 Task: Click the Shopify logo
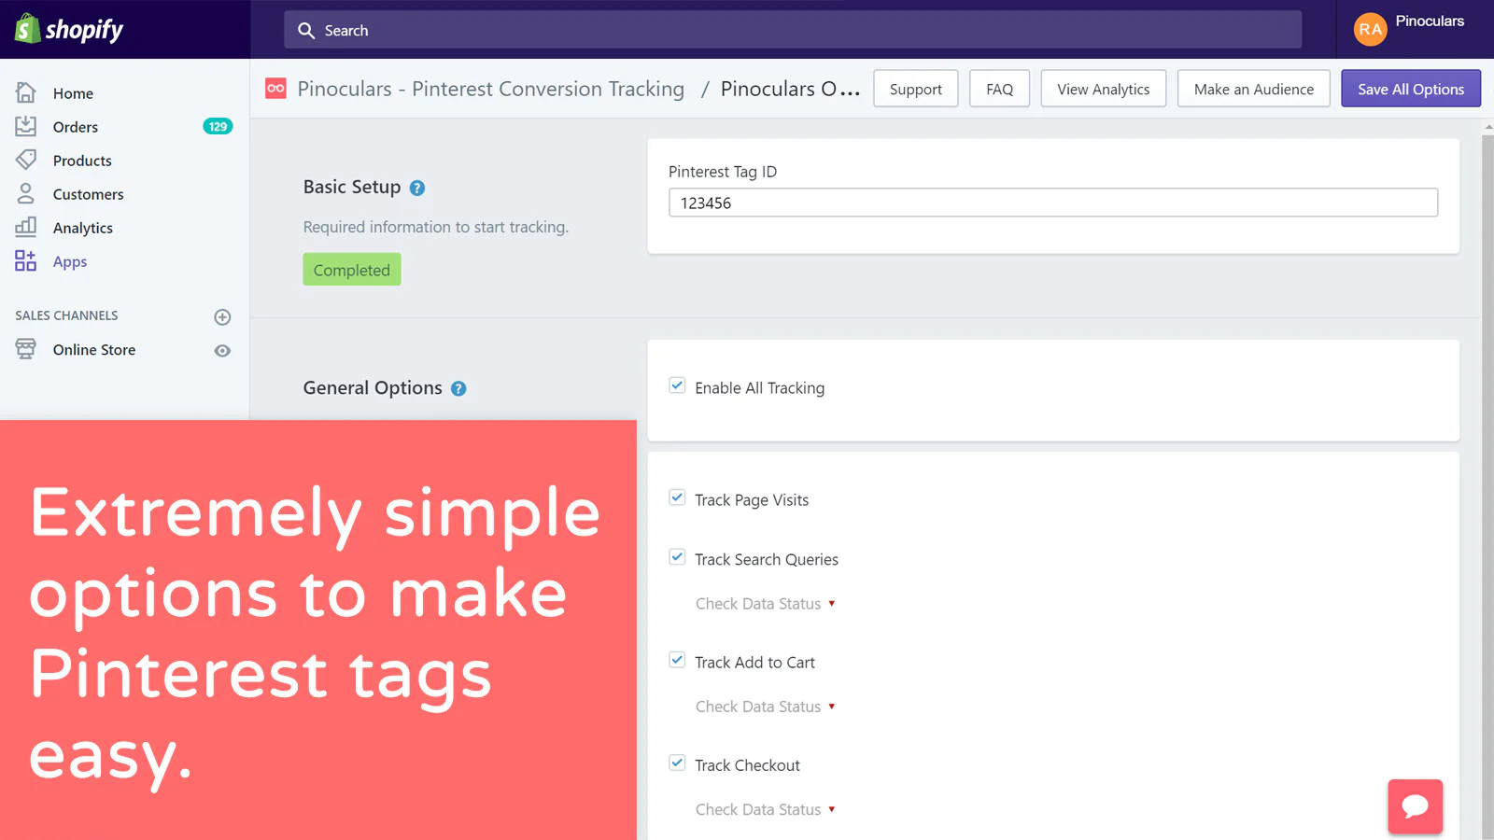coord(69,29)
